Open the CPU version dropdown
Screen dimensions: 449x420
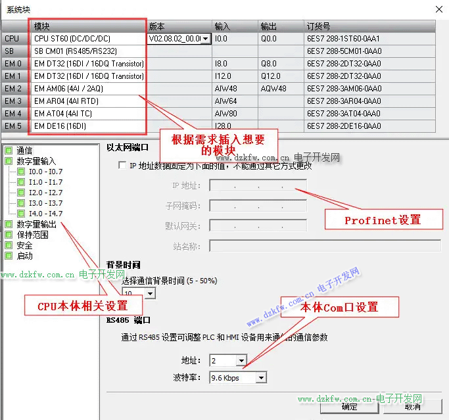(205, 39)
